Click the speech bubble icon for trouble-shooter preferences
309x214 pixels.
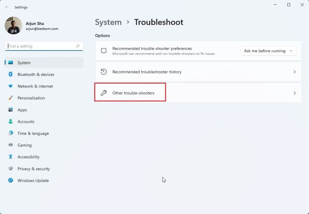[104, 51]
